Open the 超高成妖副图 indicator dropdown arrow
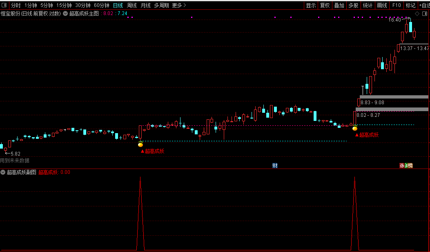 [3, 172]
